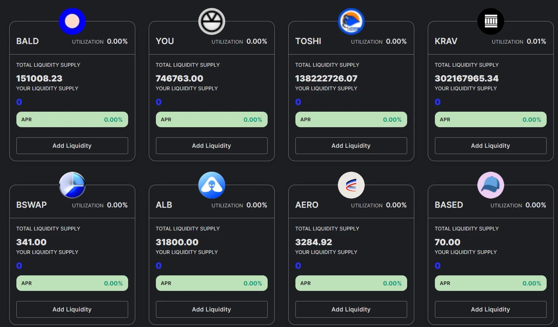558x327 pixels.
Task: Open the BSWAP pie chart icon
Action: 72,185
